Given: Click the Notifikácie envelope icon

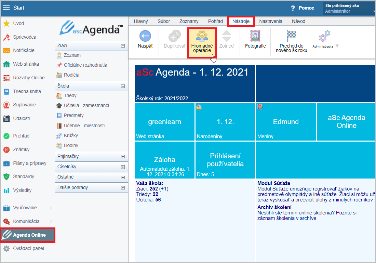Looking at the screenshot, I should [6, 50].
